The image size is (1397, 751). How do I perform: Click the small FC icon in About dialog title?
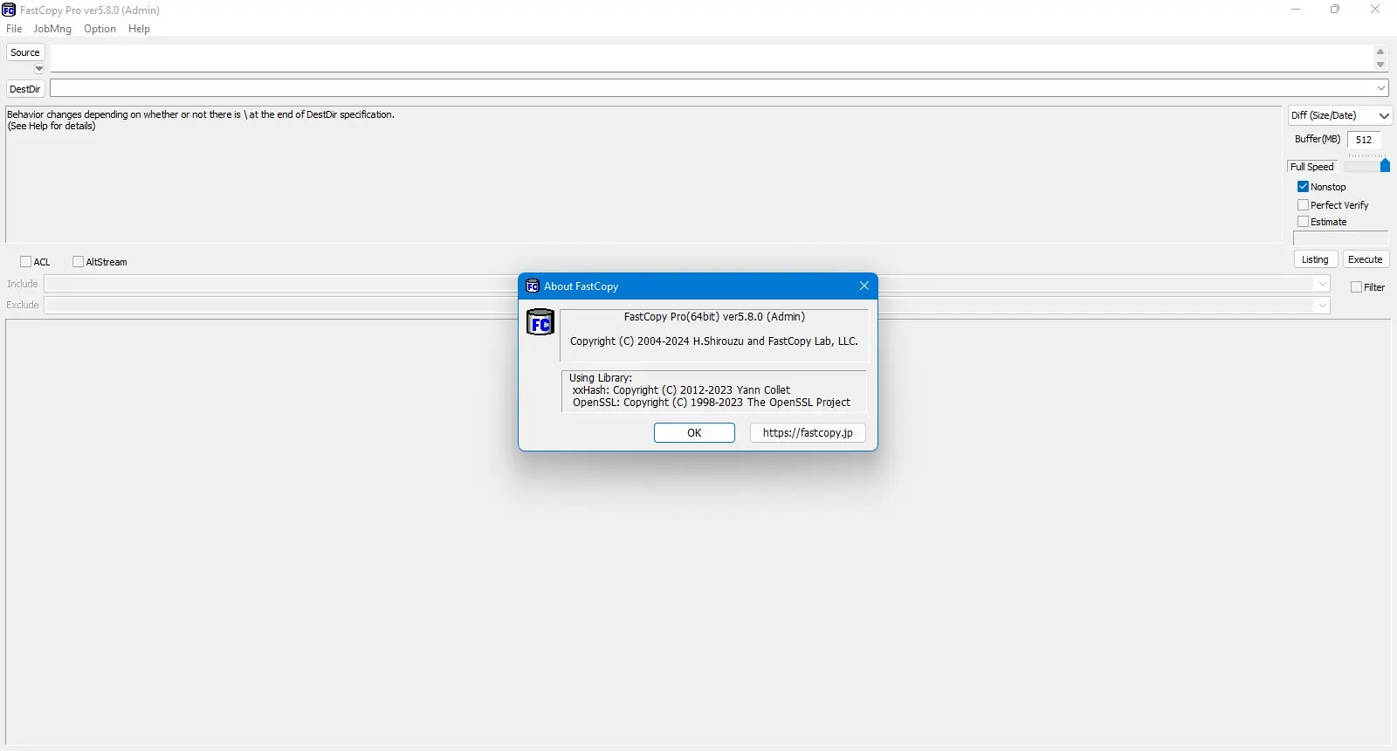pos(533,286)
